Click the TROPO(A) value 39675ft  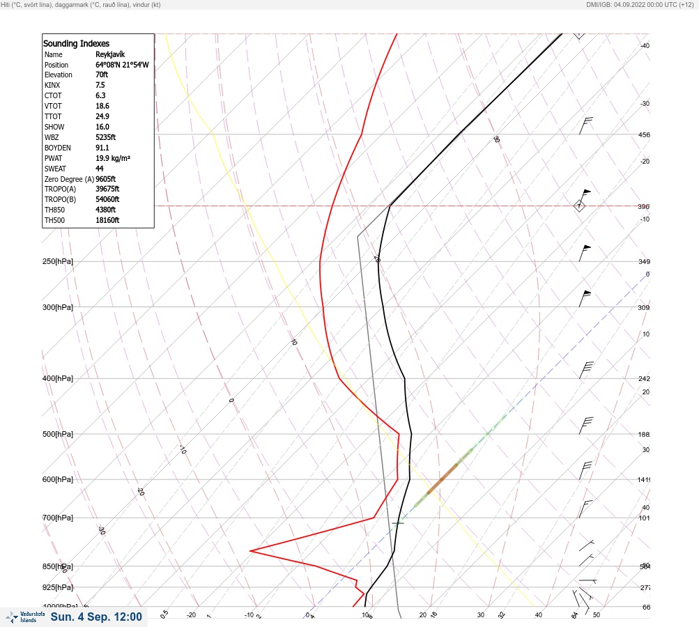pyautogui.click(x=107, y=189)
